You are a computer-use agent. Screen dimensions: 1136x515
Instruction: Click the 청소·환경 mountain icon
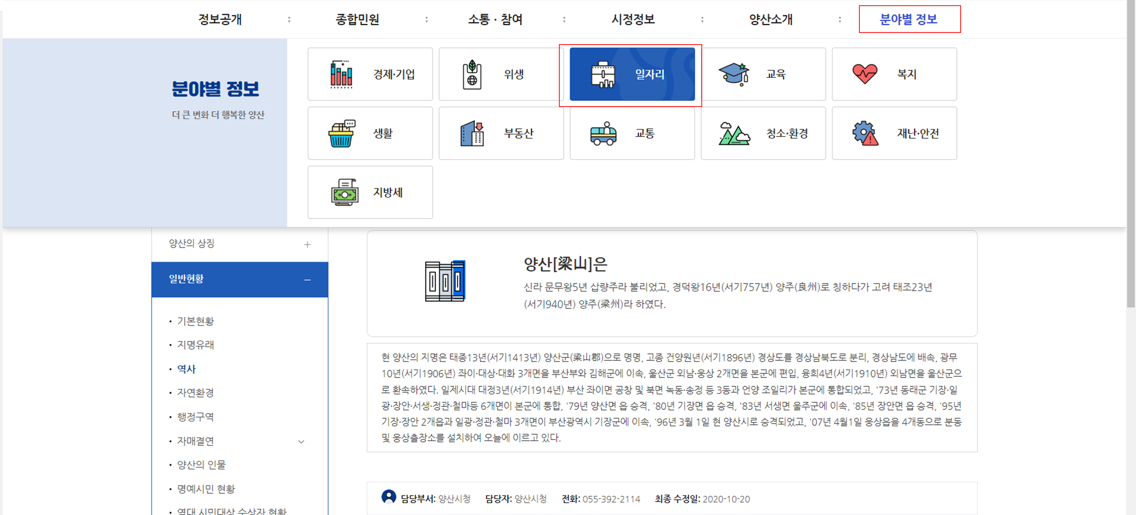[734, 133]
